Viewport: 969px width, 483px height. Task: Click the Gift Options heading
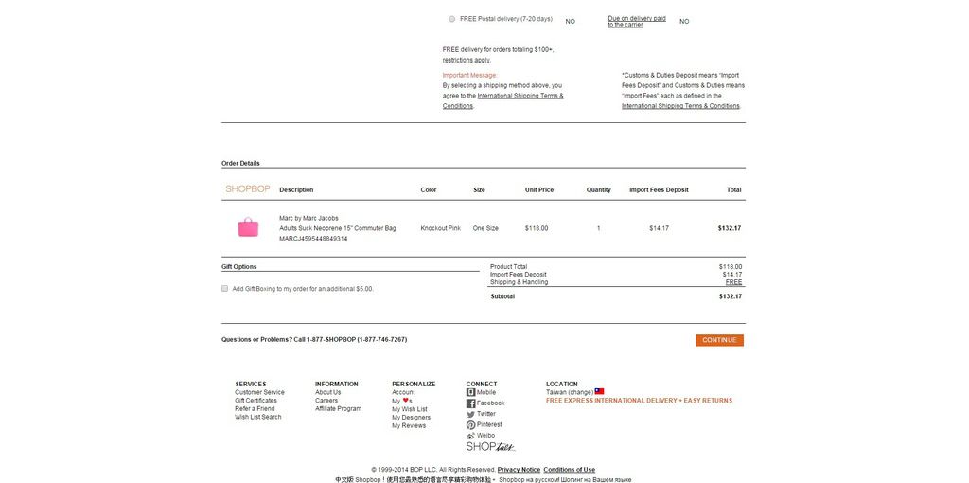(x=239, y=267)
